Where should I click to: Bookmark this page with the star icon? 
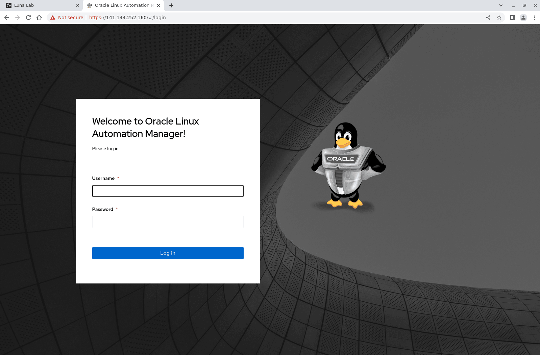point(499,18)
